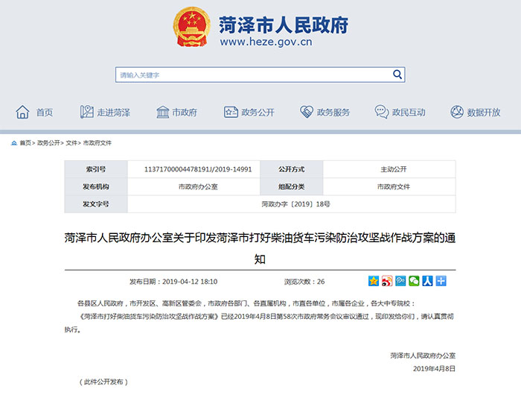Open more share options plus icon

click(x=441, y=282)
